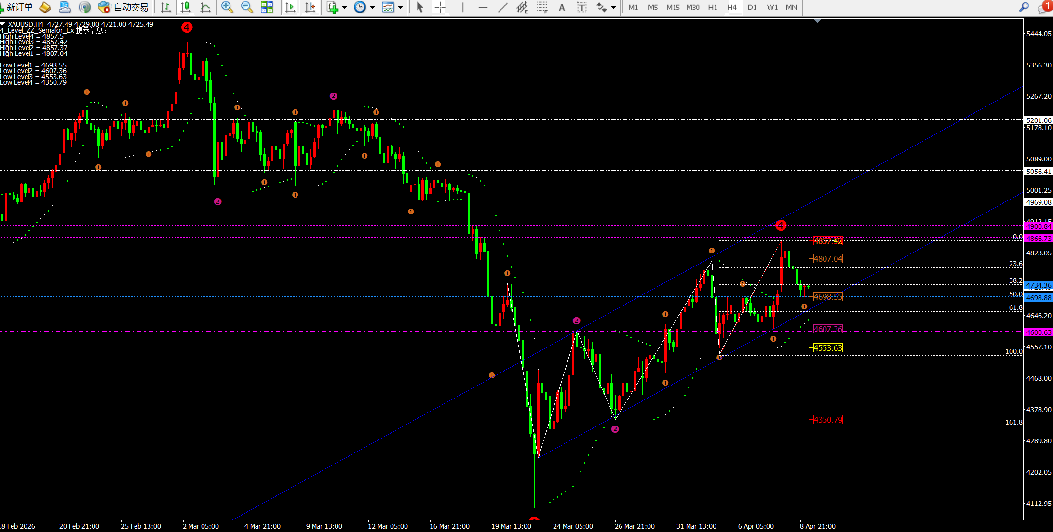Viewport: 1053px width, 532px height.
Task: Select the Fibonacci retracement tool
Action: [x=542, y=7]
